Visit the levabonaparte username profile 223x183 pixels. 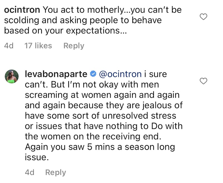click(x=56, y=74)
